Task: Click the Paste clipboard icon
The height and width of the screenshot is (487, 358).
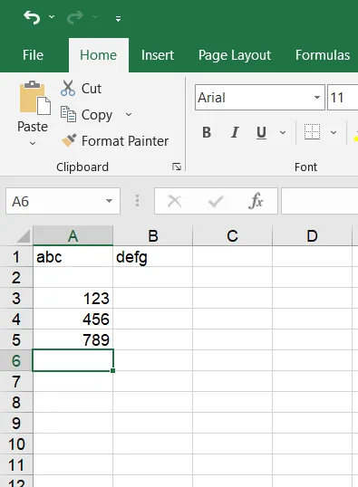Action: point(34,98)
